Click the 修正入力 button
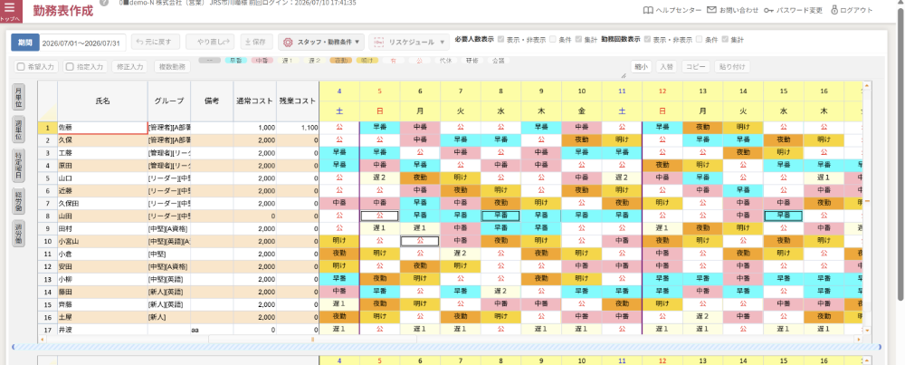The height and width of the screenshot is (365, 905). (129, 66)
